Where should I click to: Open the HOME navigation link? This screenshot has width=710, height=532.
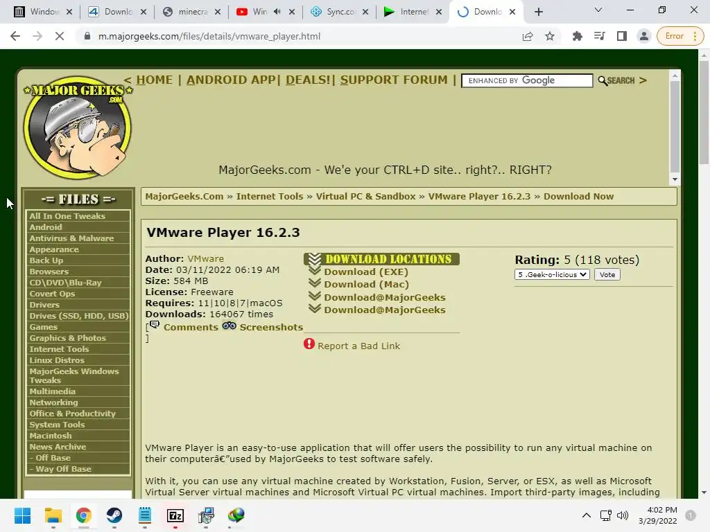tap(155, 80)
